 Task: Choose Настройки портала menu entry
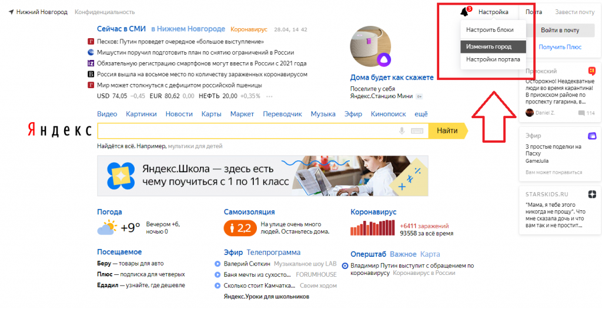pyautogui.click(x=493, y=59)
